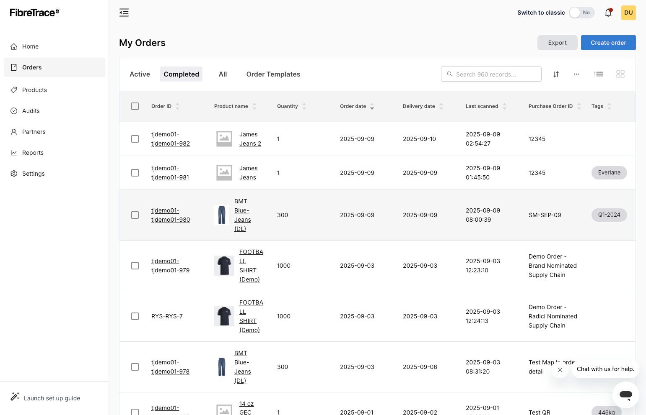Open shirt thumbnail for order 979

pyautogui.click(x=224, y=266)
